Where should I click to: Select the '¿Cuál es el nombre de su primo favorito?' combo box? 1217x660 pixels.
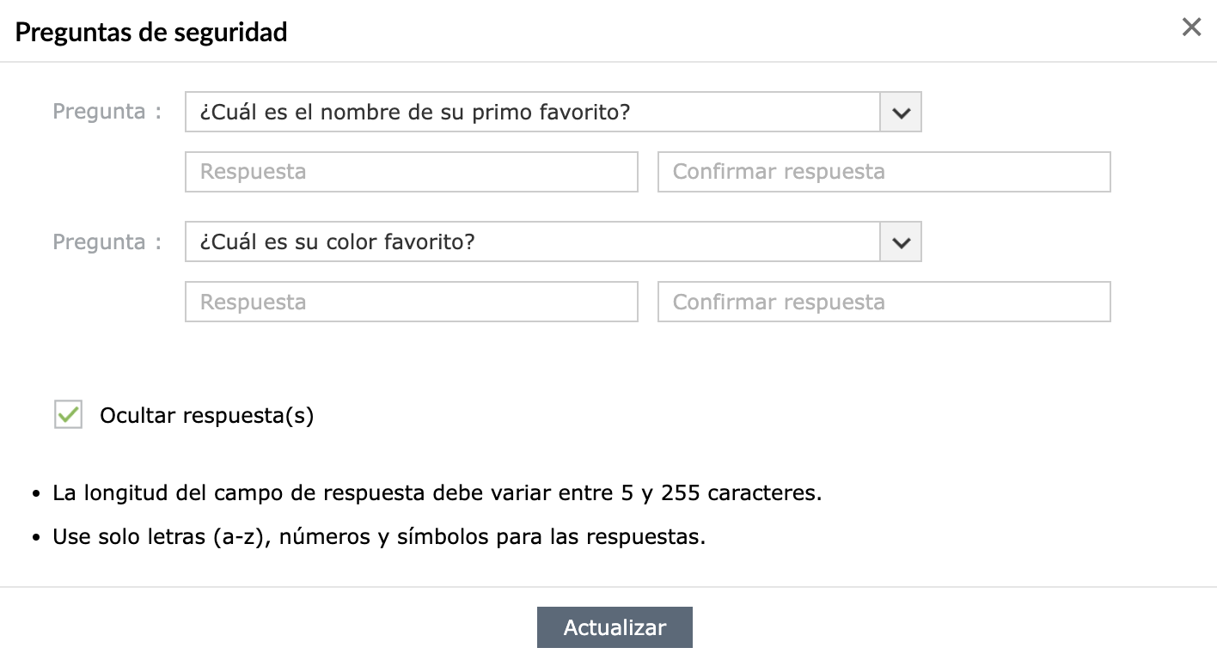coord(532,113)
